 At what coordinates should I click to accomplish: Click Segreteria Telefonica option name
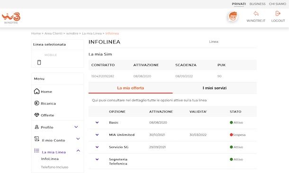pyautogui.click(x=118, y=161)
